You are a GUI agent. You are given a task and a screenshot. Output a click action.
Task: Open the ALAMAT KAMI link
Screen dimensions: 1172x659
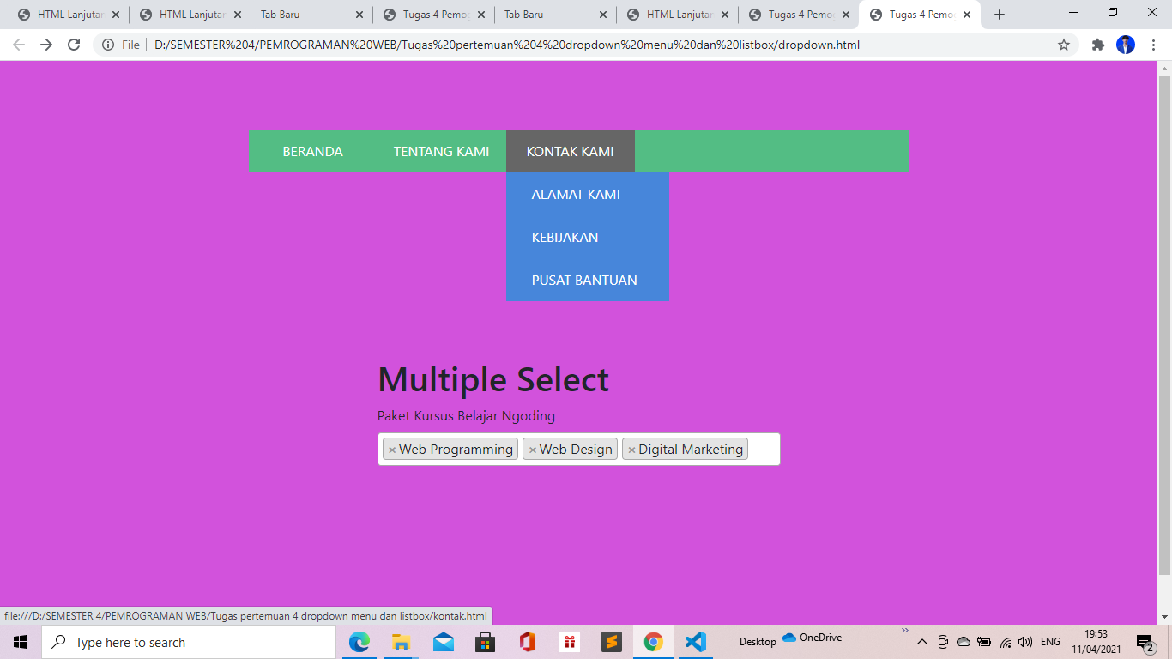point(576,194)
